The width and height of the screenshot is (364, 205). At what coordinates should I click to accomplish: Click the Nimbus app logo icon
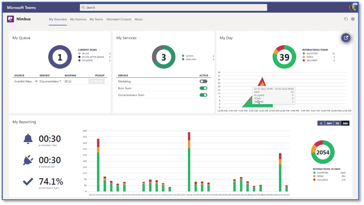click(10, 19)
